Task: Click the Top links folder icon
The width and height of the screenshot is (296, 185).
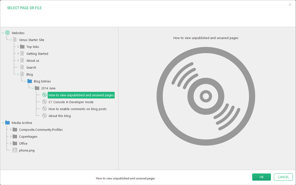Action: [x=22, y=47]
